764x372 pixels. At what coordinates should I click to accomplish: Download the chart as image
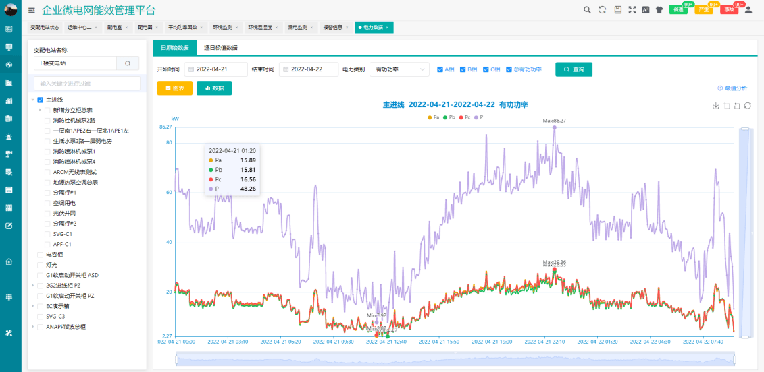pos(716,106)
